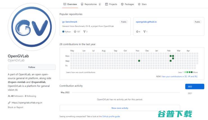Open the Projects tab

pyautogui.click(x=111, y=4)
